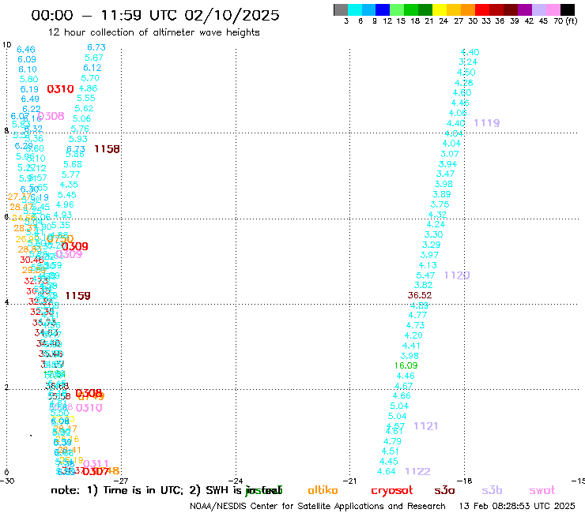
Task: Click the wave height value 4.50
Action: [x=466, y=73]
